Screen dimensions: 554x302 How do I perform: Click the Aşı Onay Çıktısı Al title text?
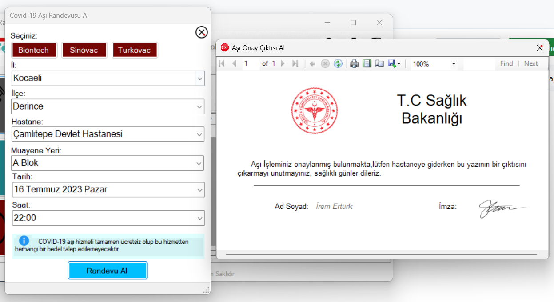click(x=259, y=48)
